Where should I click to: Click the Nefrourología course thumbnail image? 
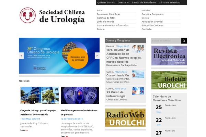click(x=138, y=91)
